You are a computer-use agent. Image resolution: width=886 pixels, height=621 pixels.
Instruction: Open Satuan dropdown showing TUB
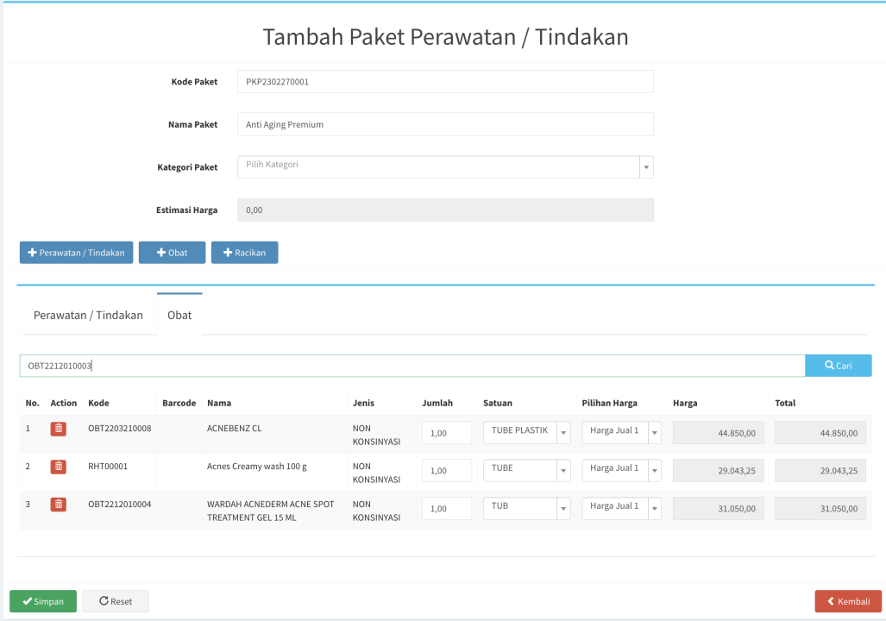[x=526, y=508]
